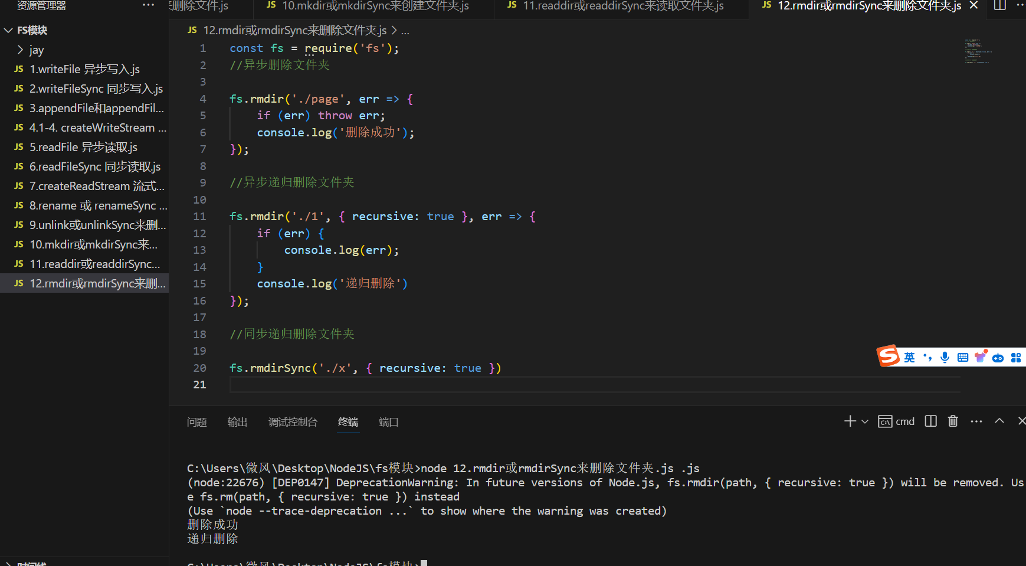Open Sogou game controller icon

pos(998,358)
